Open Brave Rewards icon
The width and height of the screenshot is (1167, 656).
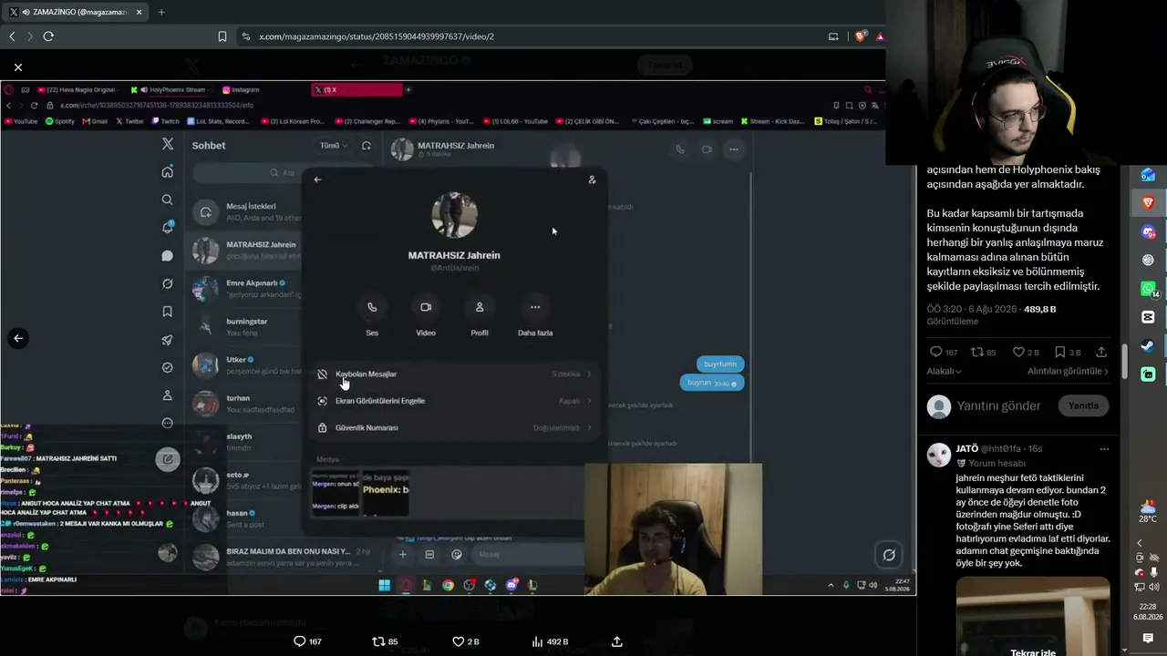click(880, 36)
